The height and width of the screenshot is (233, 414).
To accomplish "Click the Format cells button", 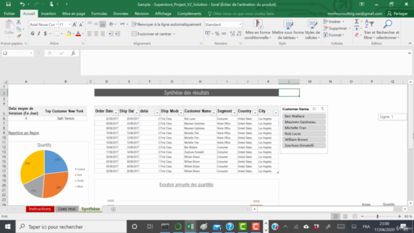I will (334, 35).
